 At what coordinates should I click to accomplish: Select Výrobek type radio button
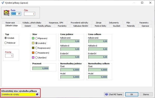coord(6,38)
